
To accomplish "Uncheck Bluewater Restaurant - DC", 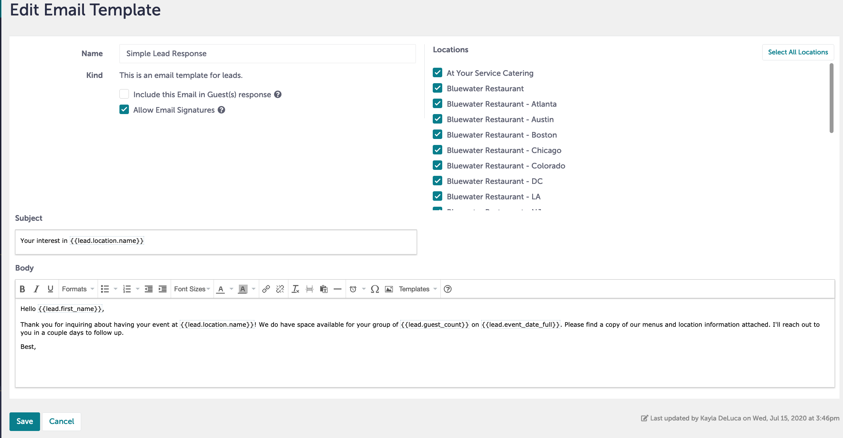I will click(x=438, y=181).
